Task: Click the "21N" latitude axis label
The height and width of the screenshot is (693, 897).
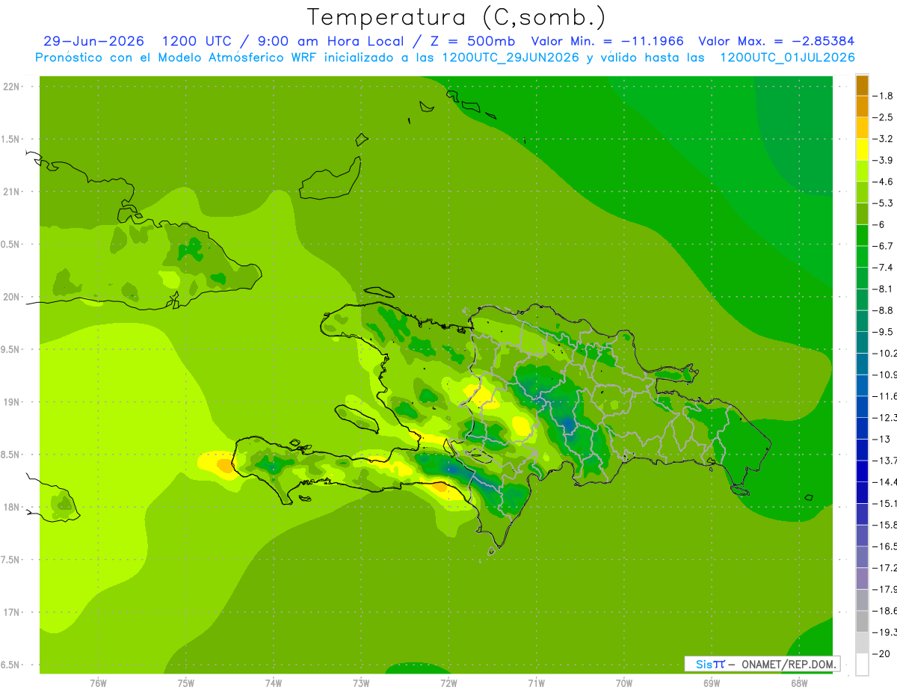Action: tap(13, 191)
